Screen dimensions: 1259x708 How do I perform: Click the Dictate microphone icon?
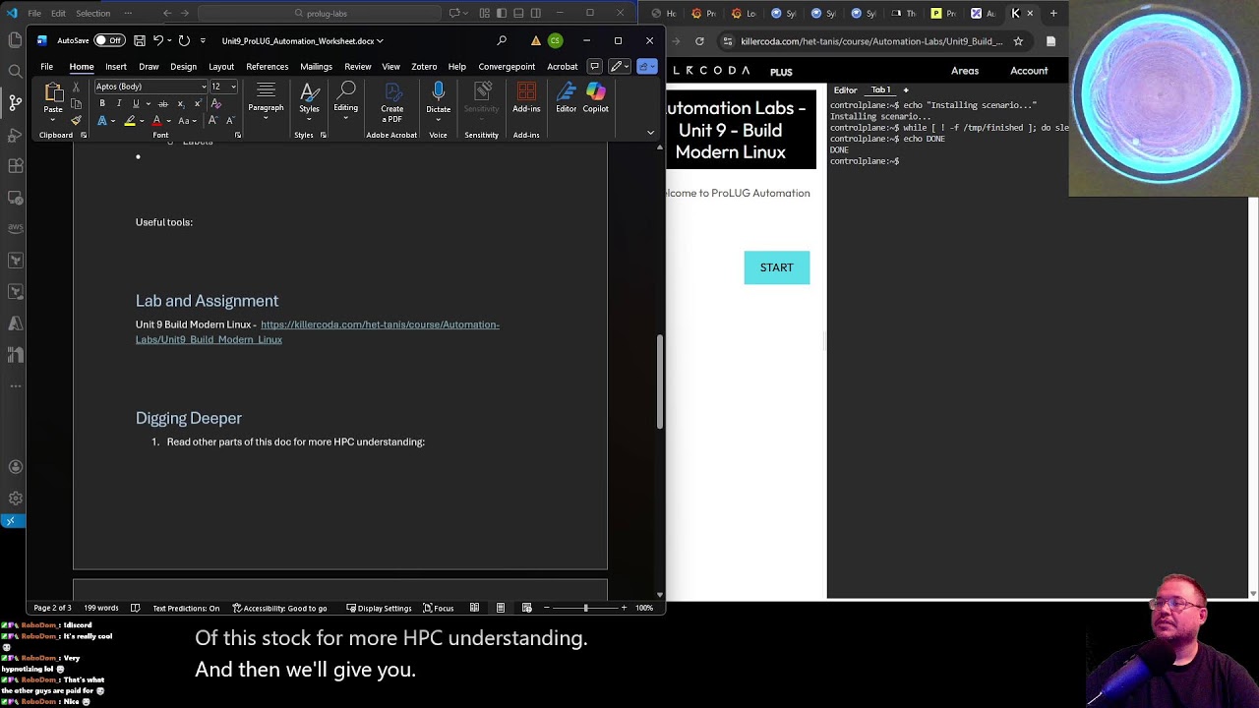438,92
